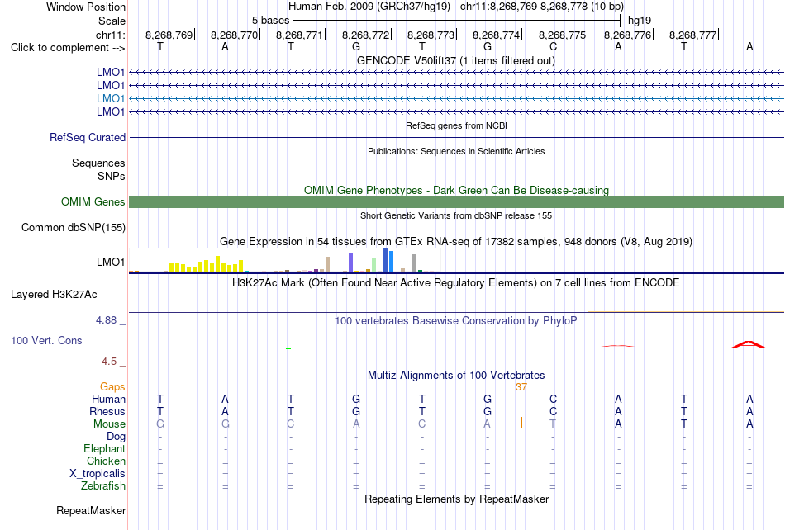
Task: Click the OMIM Gene Phenotypes track title
Action: pyautogui.click(x=456, y=190)
